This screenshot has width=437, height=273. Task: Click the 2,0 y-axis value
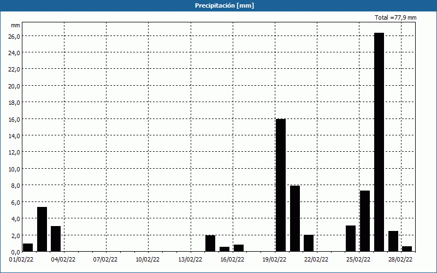(x=15, y=235)
